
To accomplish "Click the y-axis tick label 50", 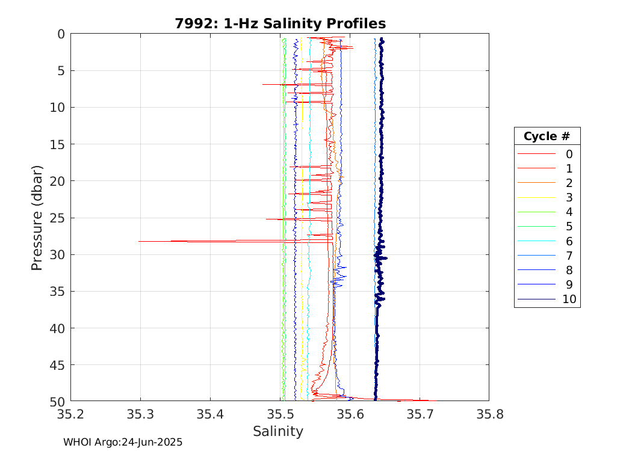I will pos(57,402).
